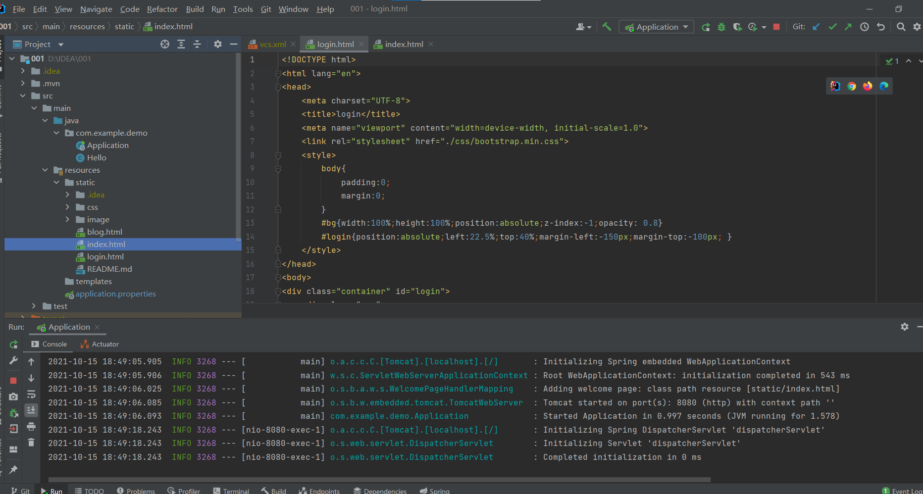Open Run panel settings gear
Viewport: 923px width, 494px height.
tap(905, 327)
